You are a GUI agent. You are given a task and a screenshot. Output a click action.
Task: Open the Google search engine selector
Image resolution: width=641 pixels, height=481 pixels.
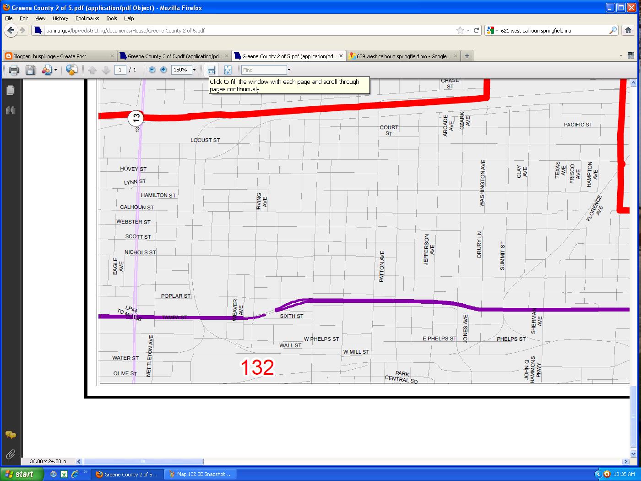click(x=493, y=31)
